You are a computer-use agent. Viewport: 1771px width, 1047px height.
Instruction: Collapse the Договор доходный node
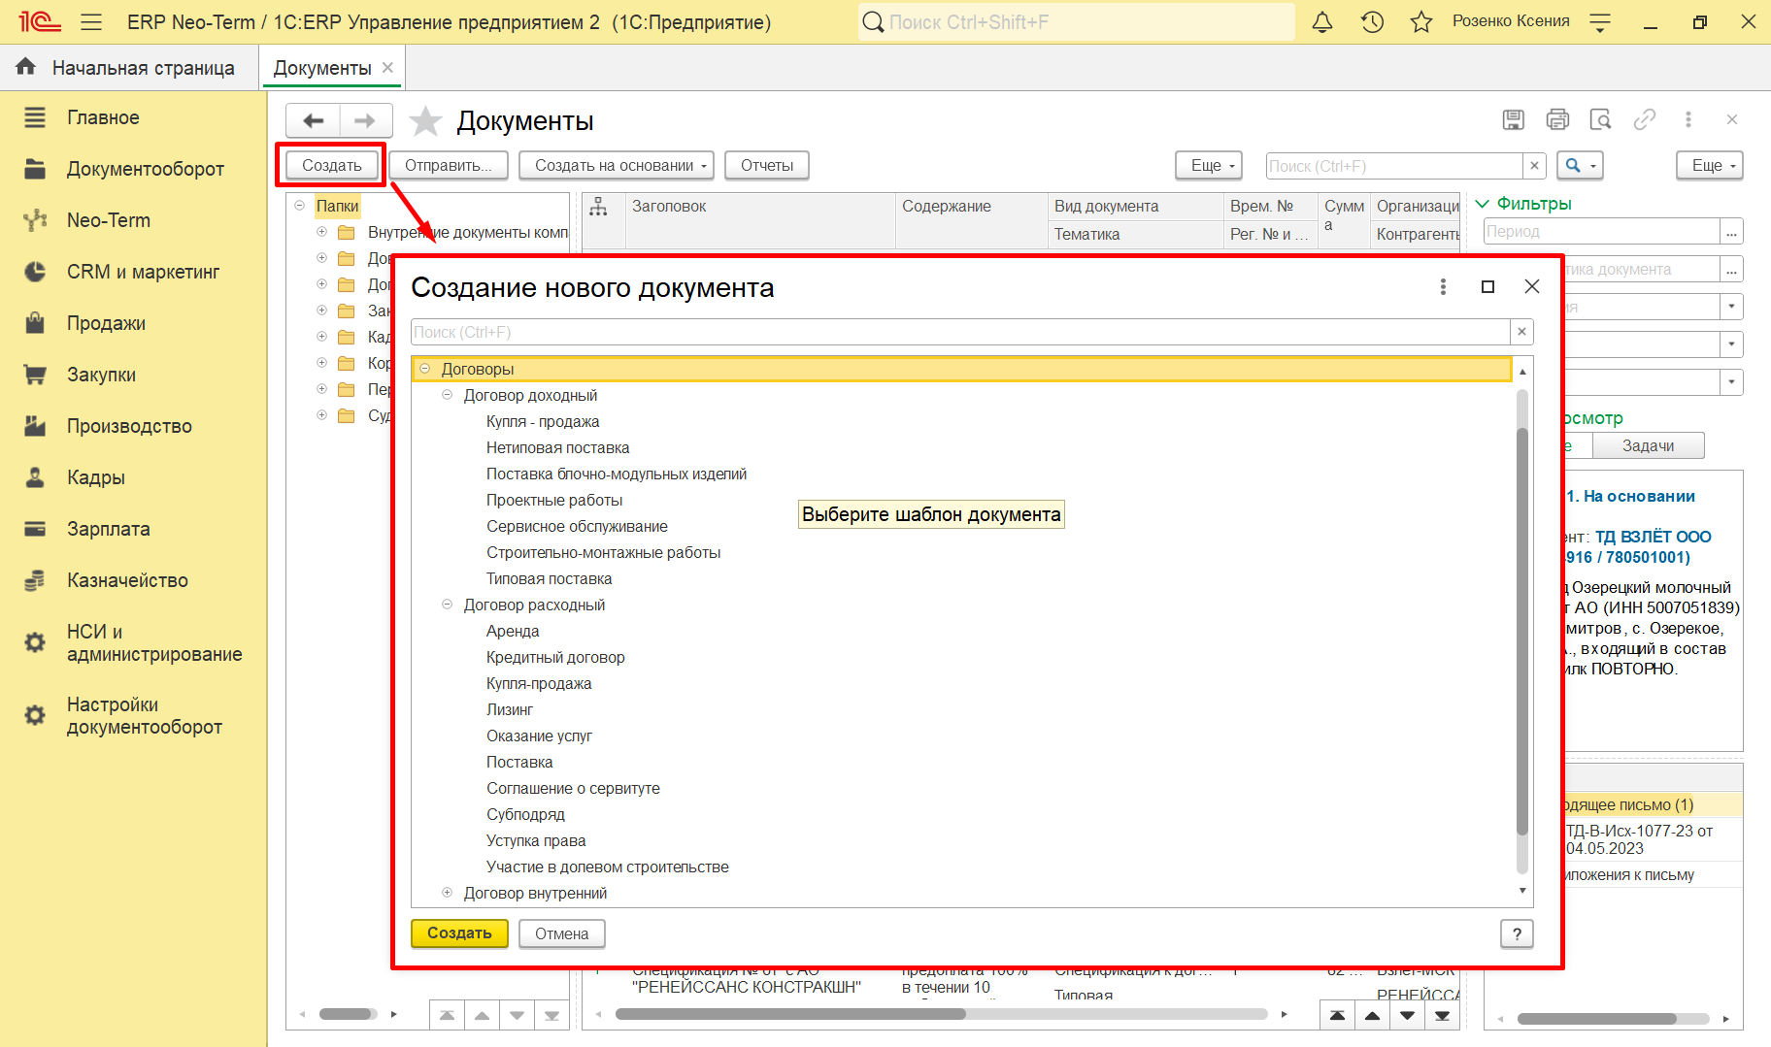click(x=447, y=395)
